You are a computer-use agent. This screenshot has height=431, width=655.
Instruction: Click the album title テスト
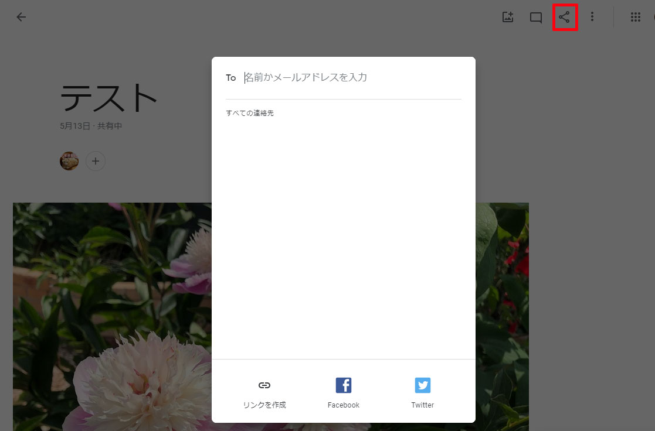pos(108,98)
